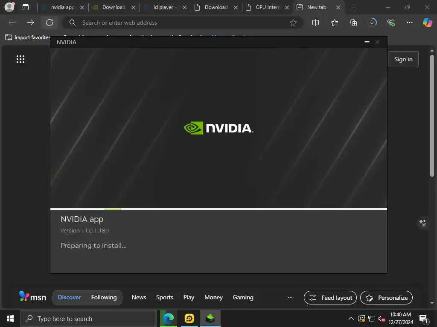
Task: Click Import favorites in bookmarks bar
Action: tap(27, 37)
